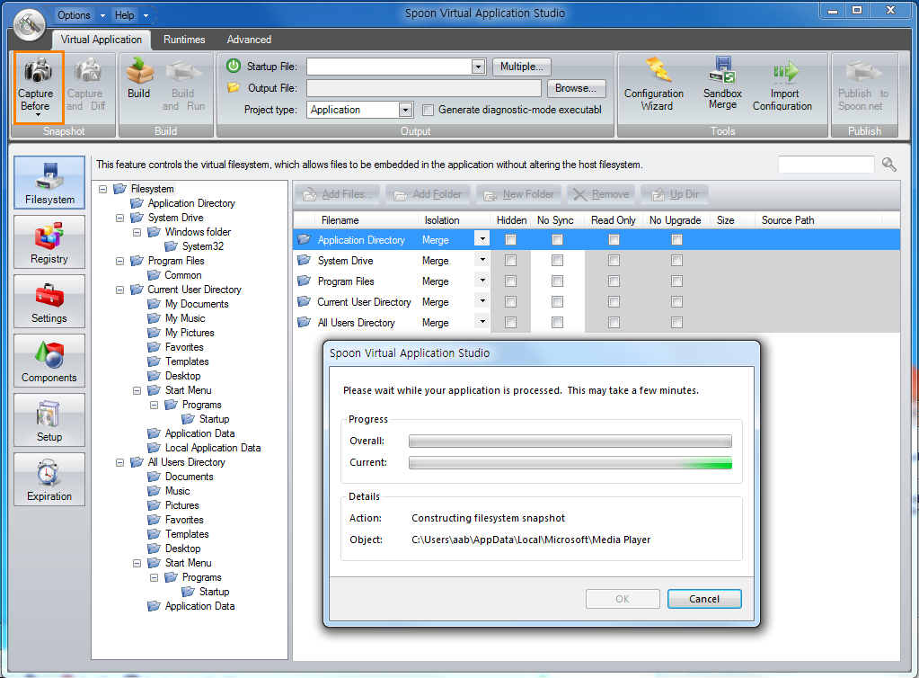Screen dimensions: 919x678
Task: Open isolation dropdown for Application Directory
Action: [x=482, y=238]
